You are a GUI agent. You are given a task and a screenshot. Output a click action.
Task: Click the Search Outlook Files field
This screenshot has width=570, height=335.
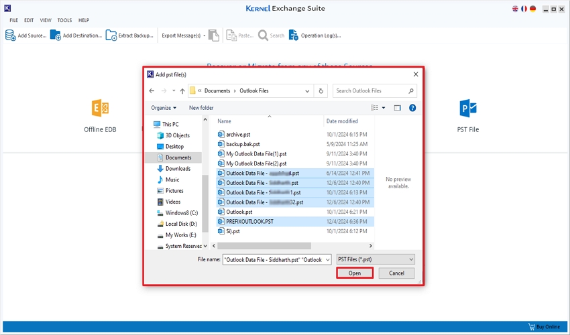pos(375,91)
